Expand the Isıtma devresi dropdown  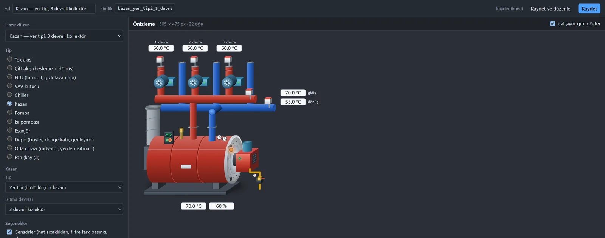point(64,209)
